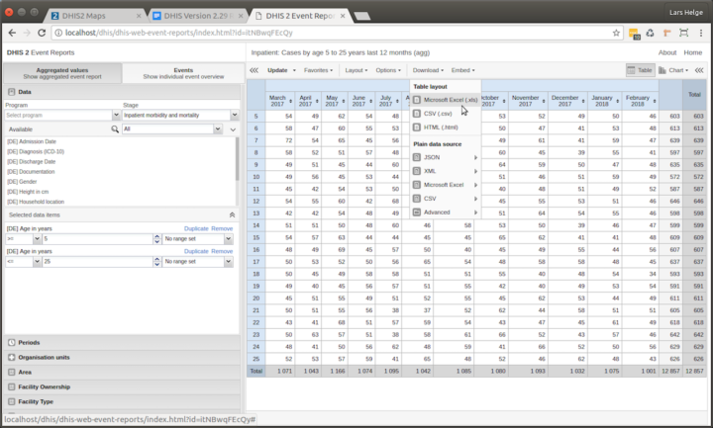Open the About link
This screenshot has height=428, width=713.
tap(667, 52)
